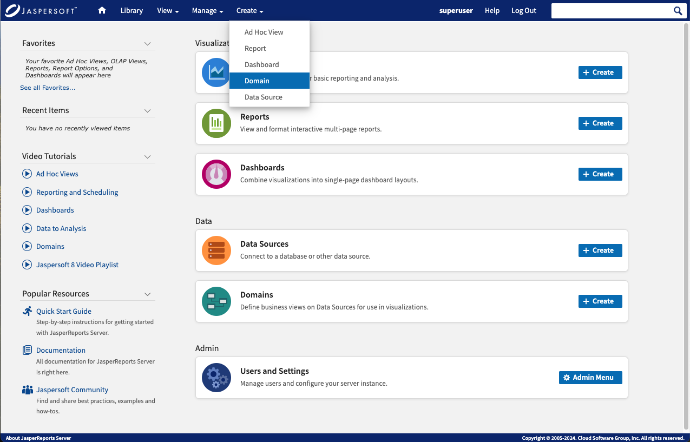Collapse the Favorites panel
The image size is (690, 442).
147,43
